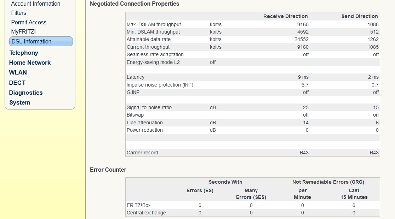This screenshot has width=395, height=219.
Task: Click the Error Counter section heading
Action: pos(108,170)
